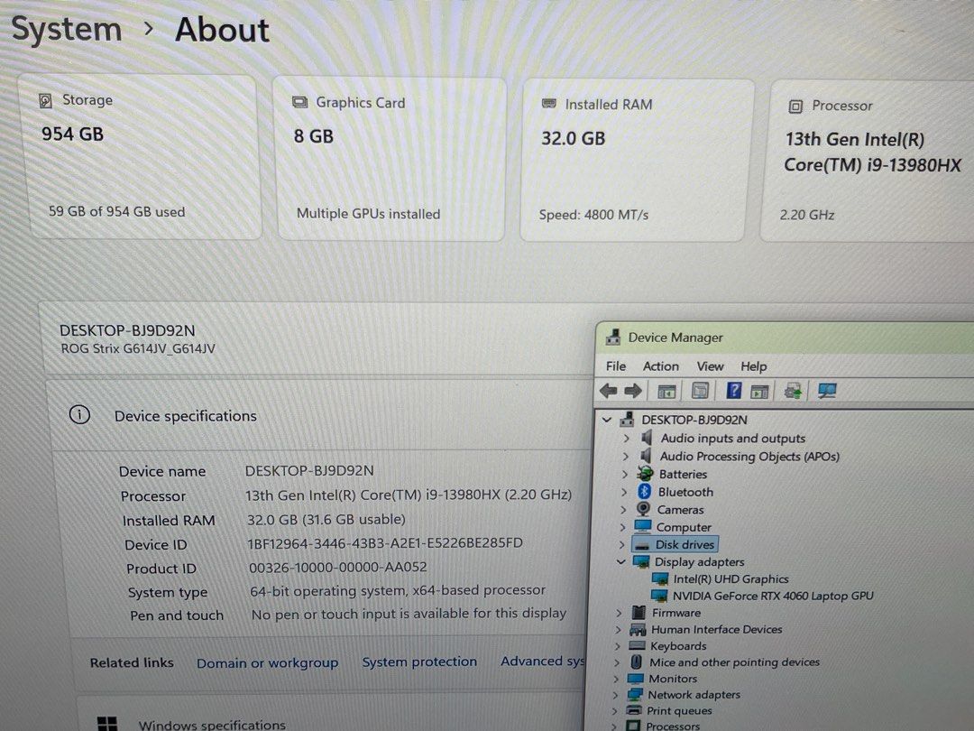Click the Back navigation arrow in Device Manager

608,390
